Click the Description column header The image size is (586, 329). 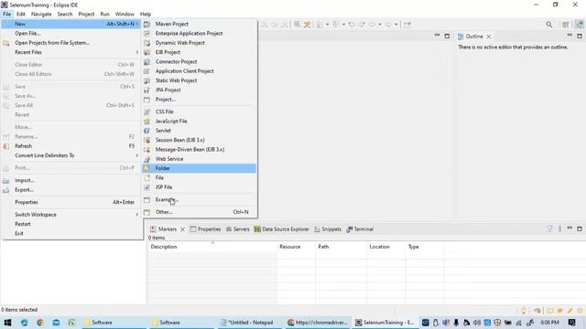click(x=212, y=247)
